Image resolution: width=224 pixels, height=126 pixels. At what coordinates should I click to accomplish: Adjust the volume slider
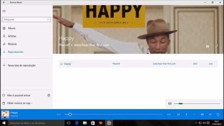click(x=197, y=104)
